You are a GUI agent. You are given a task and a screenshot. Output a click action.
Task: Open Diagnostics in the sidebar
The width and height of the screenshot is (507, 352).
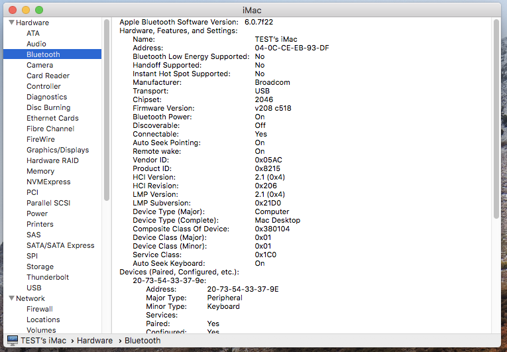47,97
